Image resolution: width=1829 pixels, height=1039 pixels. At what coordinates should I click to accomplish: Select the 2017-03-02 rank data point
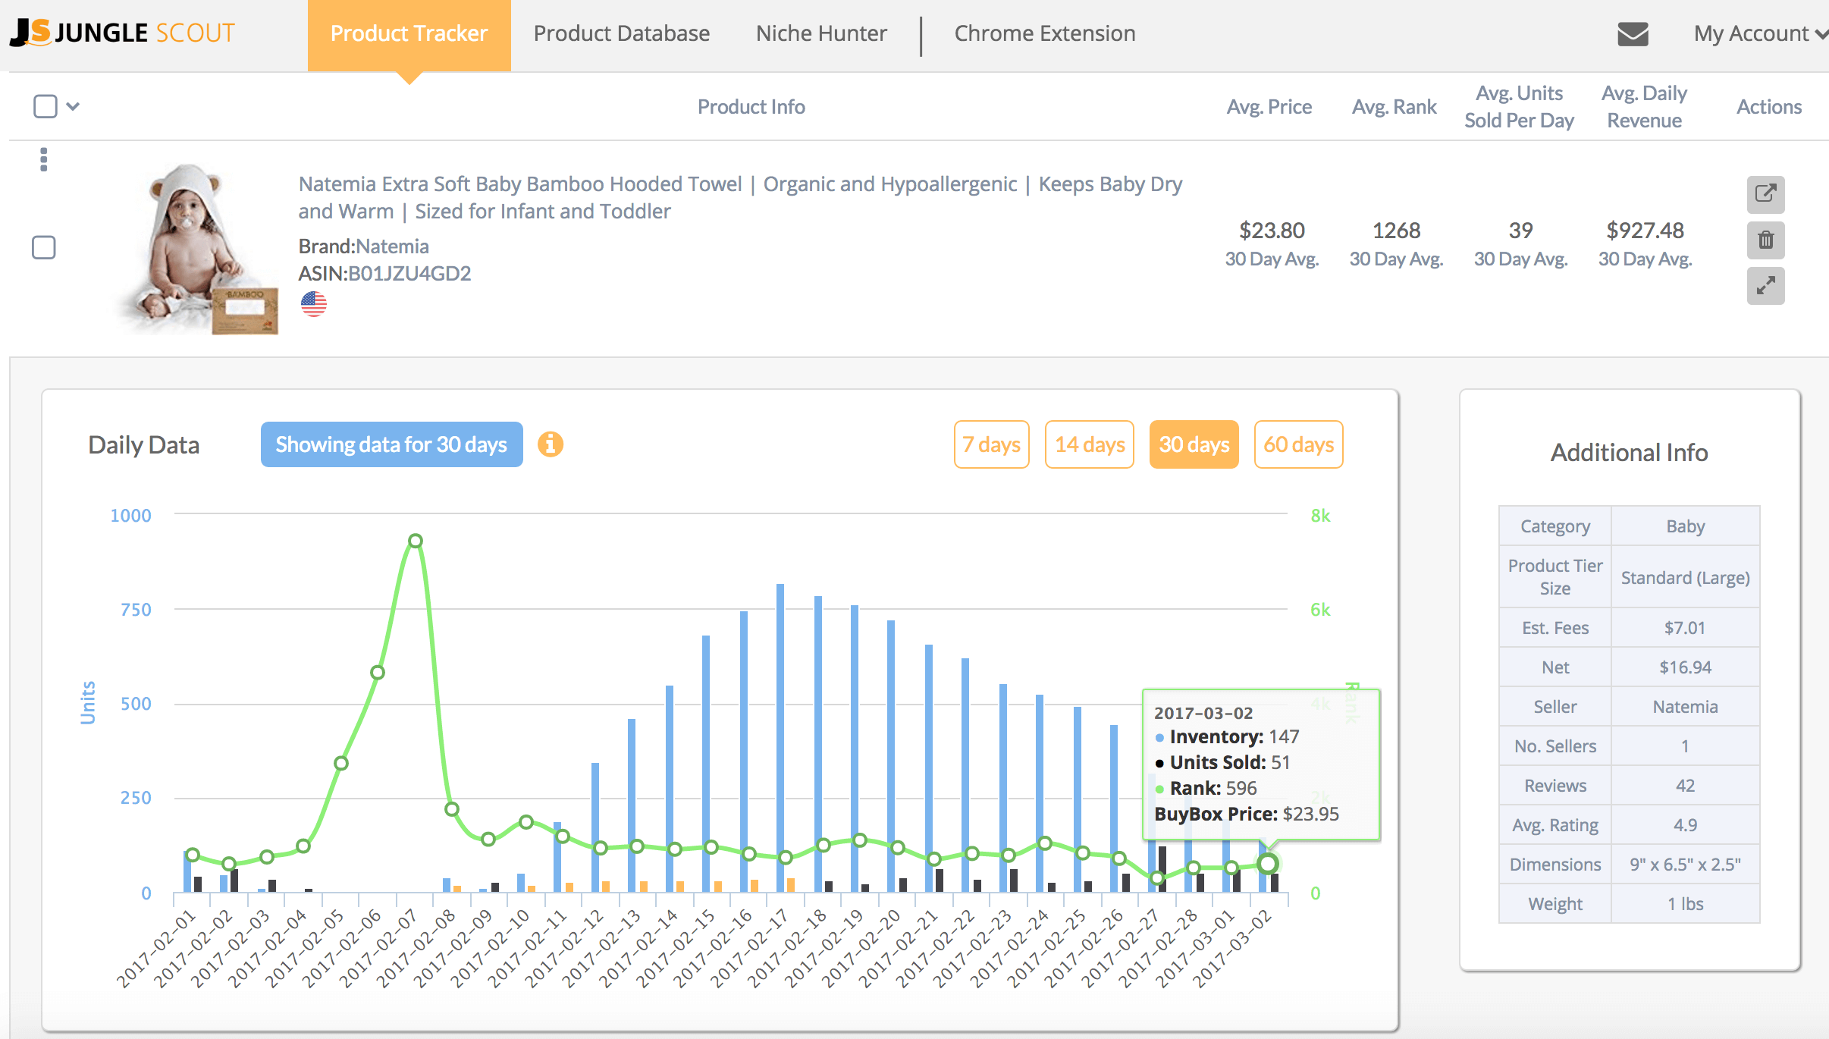coord(1268,863)
